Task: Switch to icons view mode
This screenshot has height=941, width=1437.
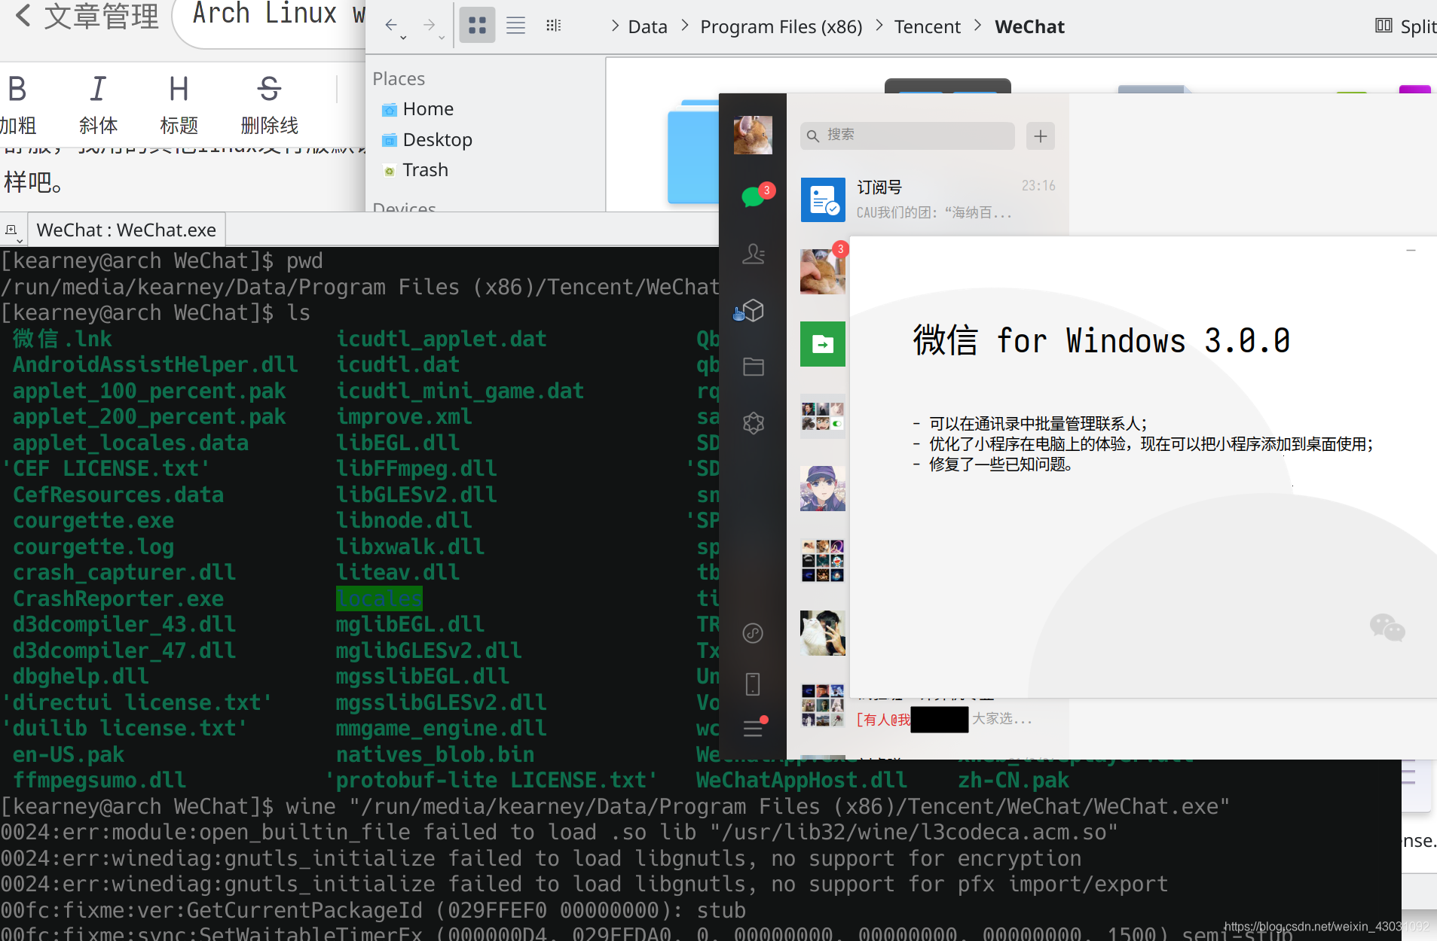Action: (477, 26)
